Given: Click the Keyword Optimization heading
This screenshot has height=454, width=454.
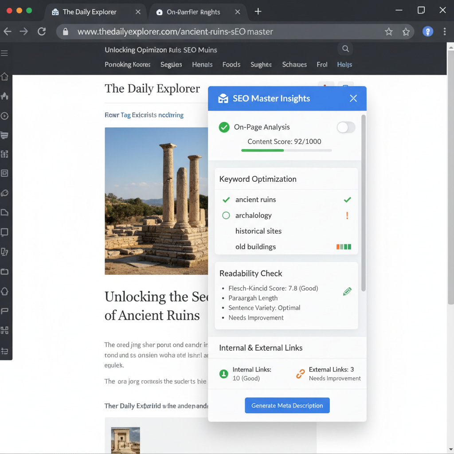Looking at the screenshot, I should tap(258, 179).
